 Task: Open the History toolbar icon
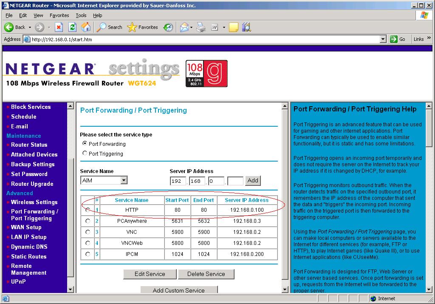(168, 27)
